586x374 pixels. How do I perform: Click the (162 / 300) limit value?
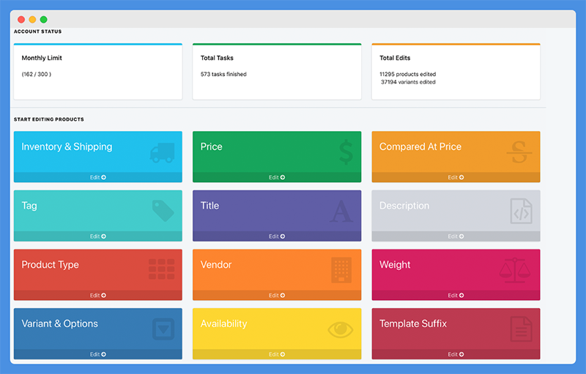click(x=37, y=74)
